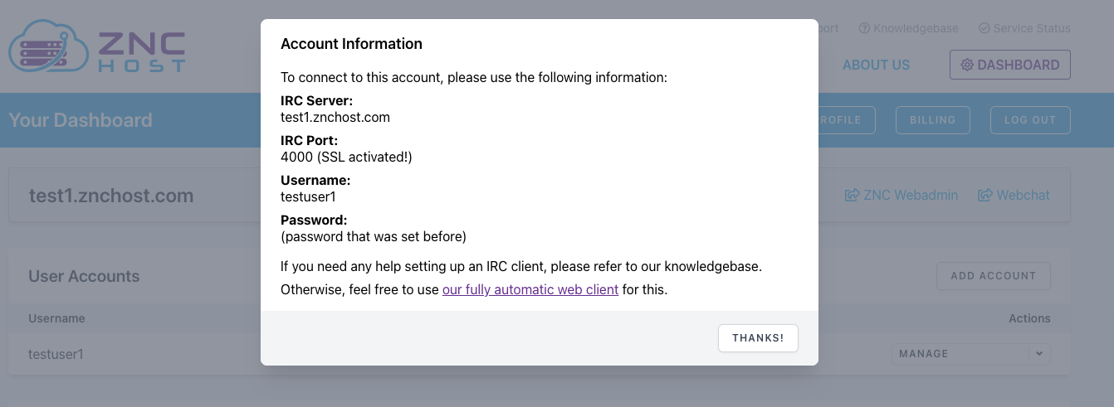
Task: Select the testuser1 row in User Accounts
Action: coord(56,354)
